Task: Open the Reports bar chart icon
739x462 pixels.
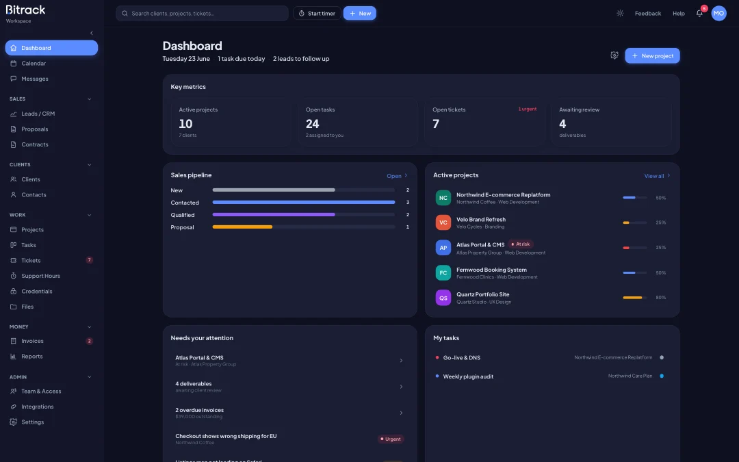Action: pos(13,357)
